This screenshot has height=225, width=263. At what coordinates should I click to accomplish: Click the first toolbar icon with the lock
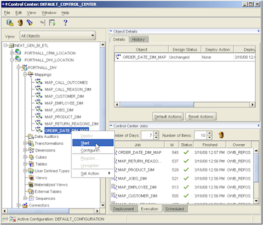tap(10, 22)
